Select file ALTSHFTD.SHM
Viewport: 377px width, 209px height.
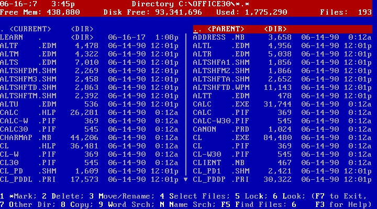(x=90, y=88)
